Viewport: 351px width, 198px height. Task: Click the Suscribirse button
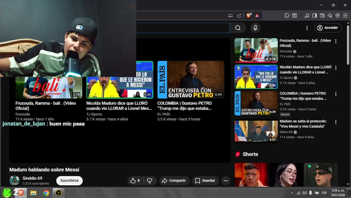[x=69, y=181]
